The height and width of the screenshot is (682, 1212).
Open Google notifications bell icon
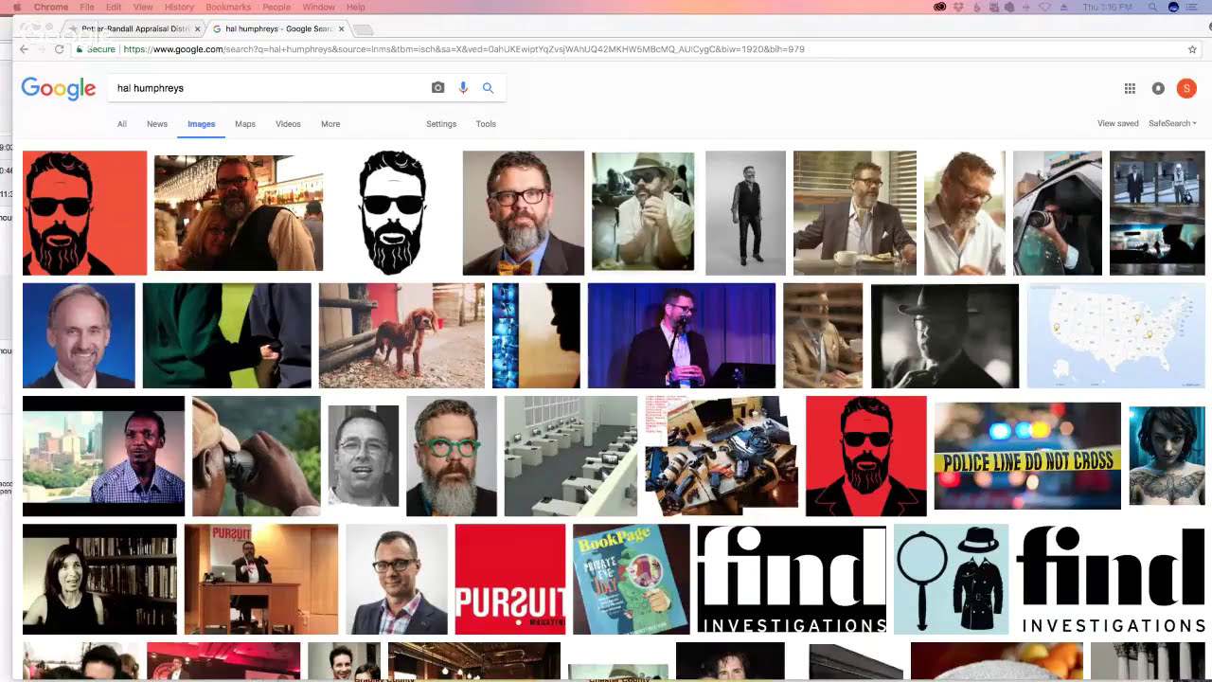click(1158, 88)
